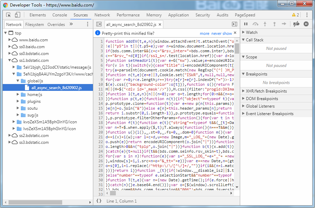315x208 pixels.
Task: Click the 'never show' link
Action: tap(222, 33)
